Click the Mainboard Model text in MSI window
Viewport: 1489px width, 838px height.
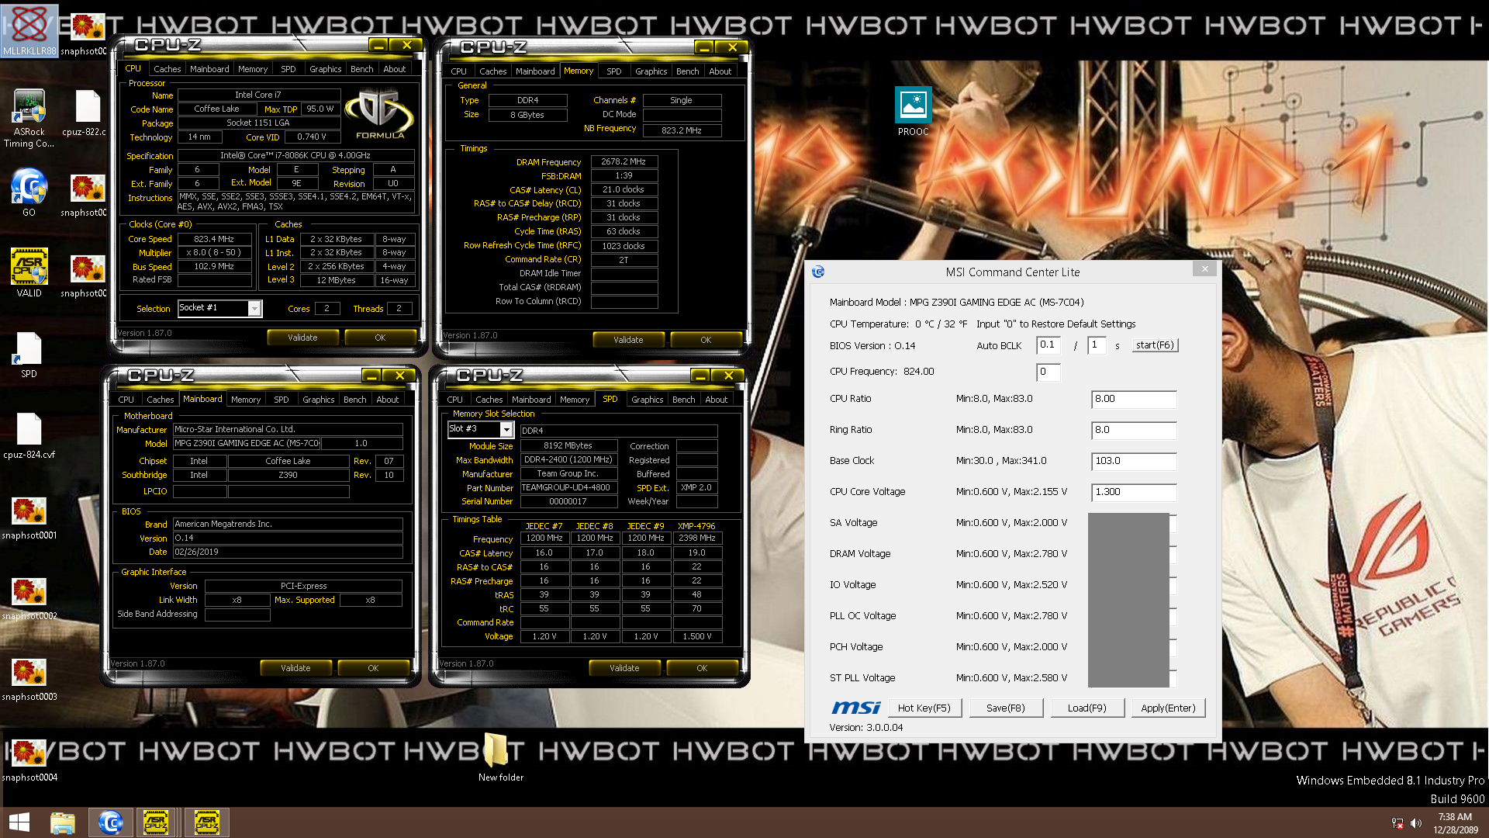click(x=956, y=303)
